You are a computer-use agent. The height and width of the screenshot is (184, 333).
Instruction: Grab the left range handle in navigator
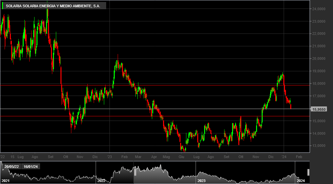(135, 172)
